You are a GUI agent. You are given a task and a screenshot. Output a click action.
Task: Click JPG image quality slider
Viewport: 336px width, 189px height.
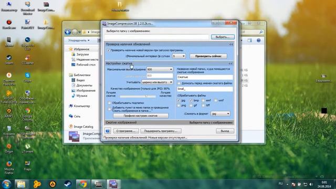pos(138,96)
